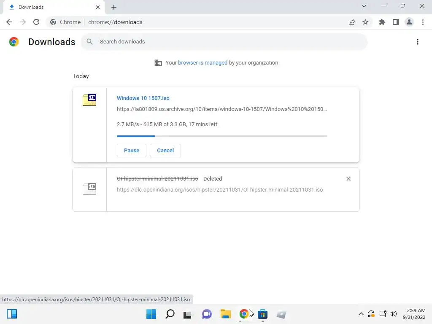Open taskbar Search
The image size is (432, 324).
(x=170, y=314)
